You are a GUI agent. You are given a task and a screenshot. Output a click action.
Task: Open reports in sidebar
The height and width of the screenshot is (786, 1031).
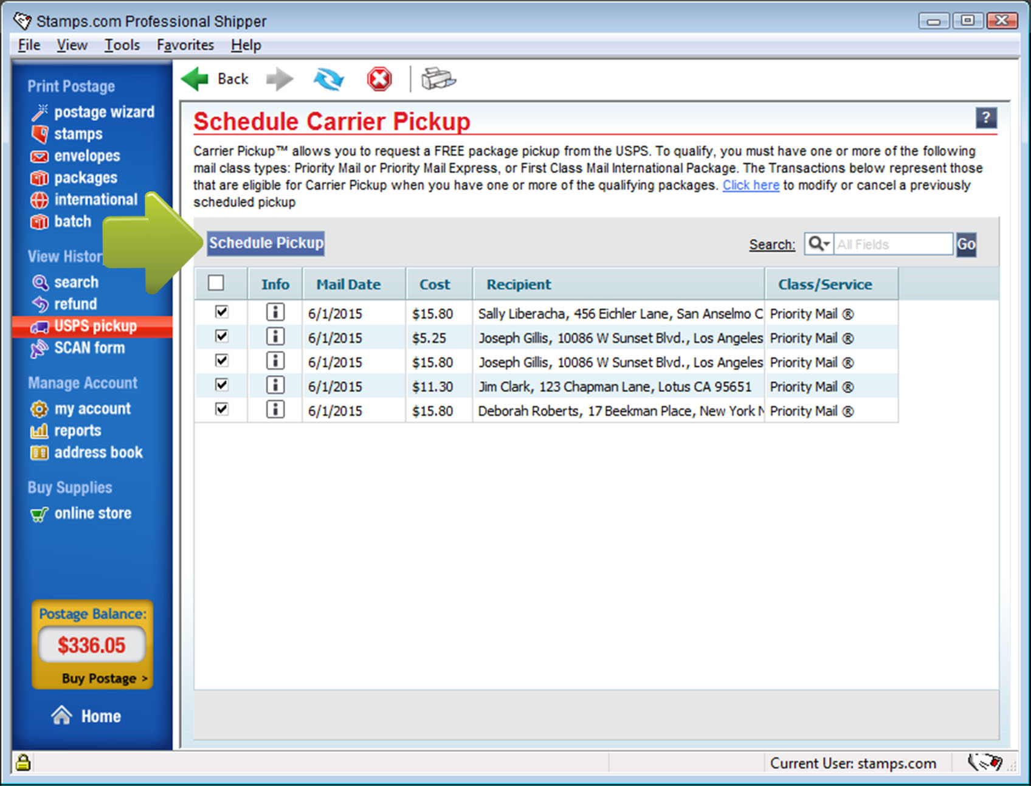click(x=66, y=430)
